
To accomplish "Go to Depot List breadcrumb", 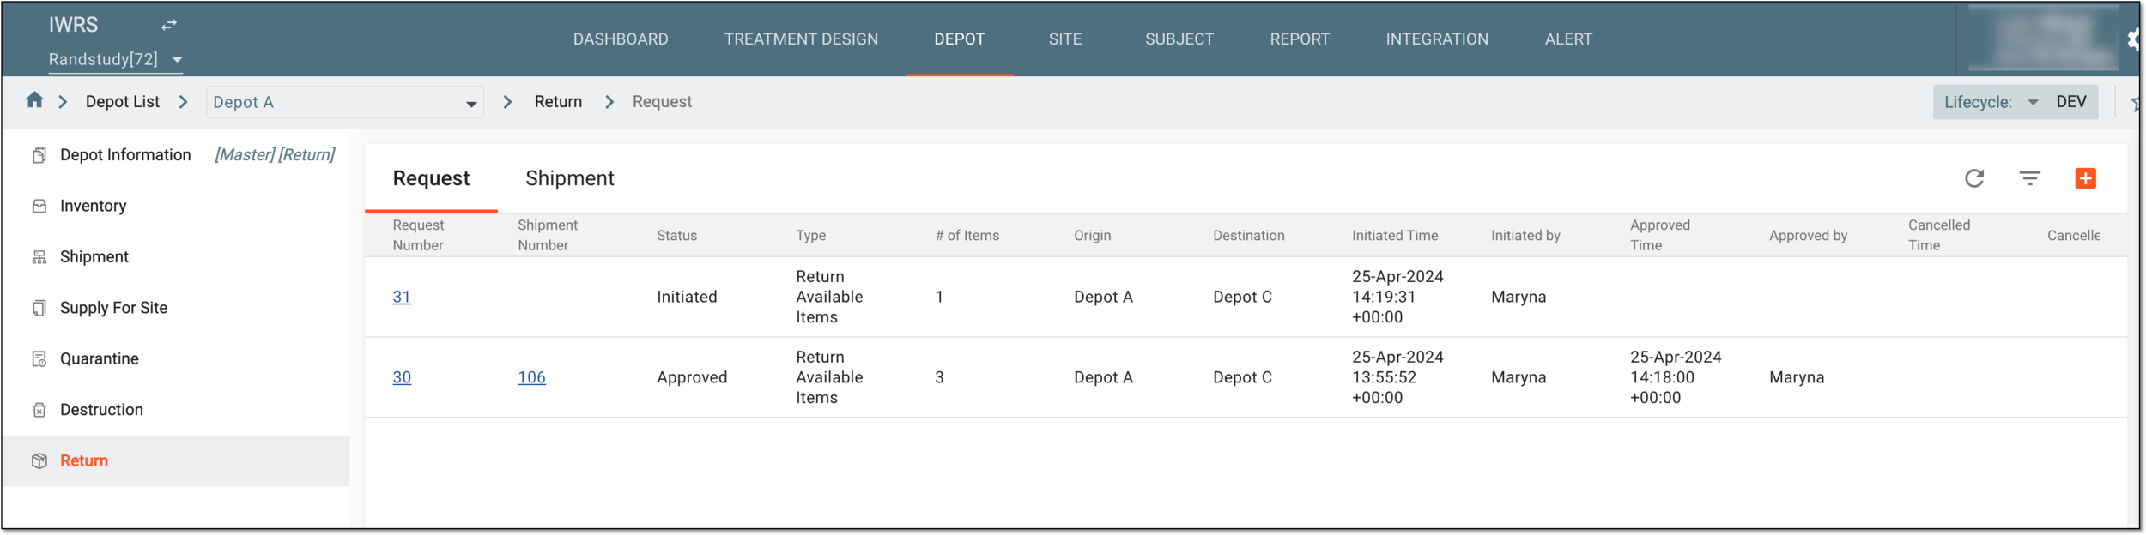I will tap(123, 101).
